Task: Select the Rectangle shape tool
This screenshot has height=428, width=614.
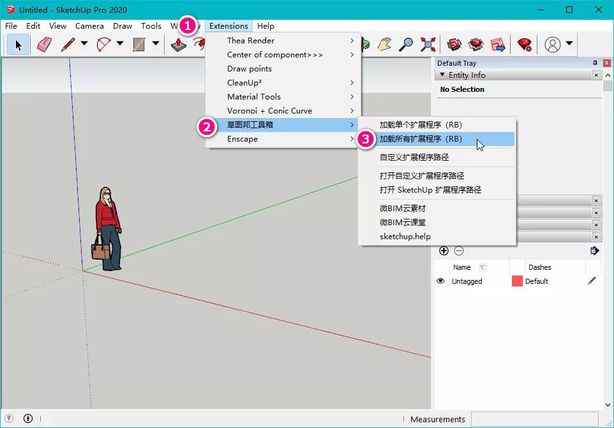Action: (x=139, y=45)
